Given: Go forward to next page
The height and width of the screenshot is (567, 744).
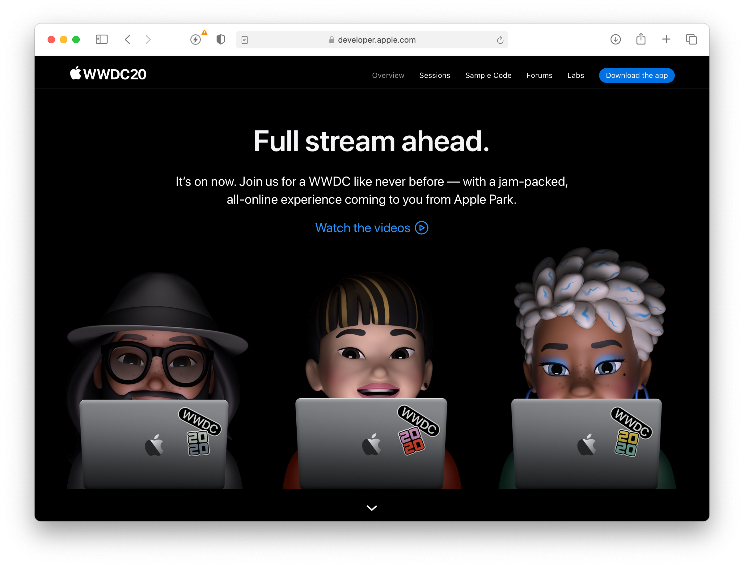Looking at the screenshot, I should [148, 40].
